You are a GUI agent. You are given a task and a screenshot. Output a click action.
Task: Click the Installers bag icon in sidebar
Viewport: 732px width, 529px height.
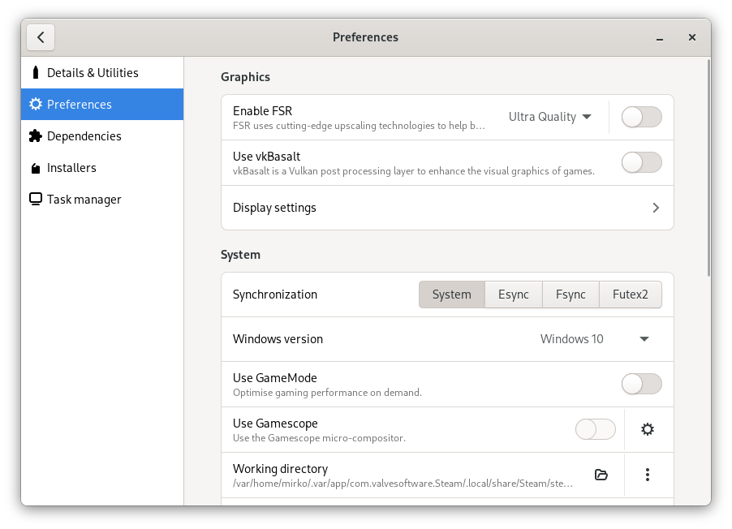35,168
